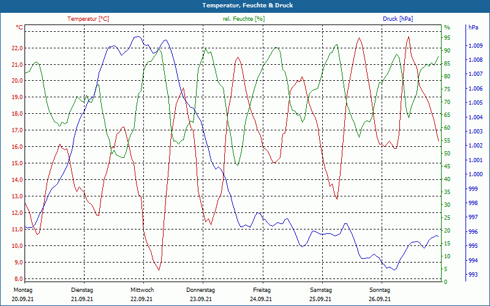This screenshot has width=490, height=306.
Task: Click the date '24.09.21'
Action: [x=261, y=299]
